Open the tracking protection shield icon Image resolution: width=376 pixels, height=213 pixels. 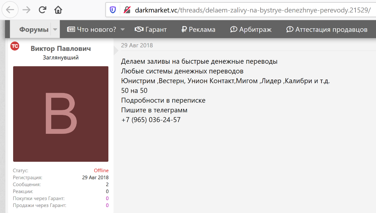(x=113, y=10)
